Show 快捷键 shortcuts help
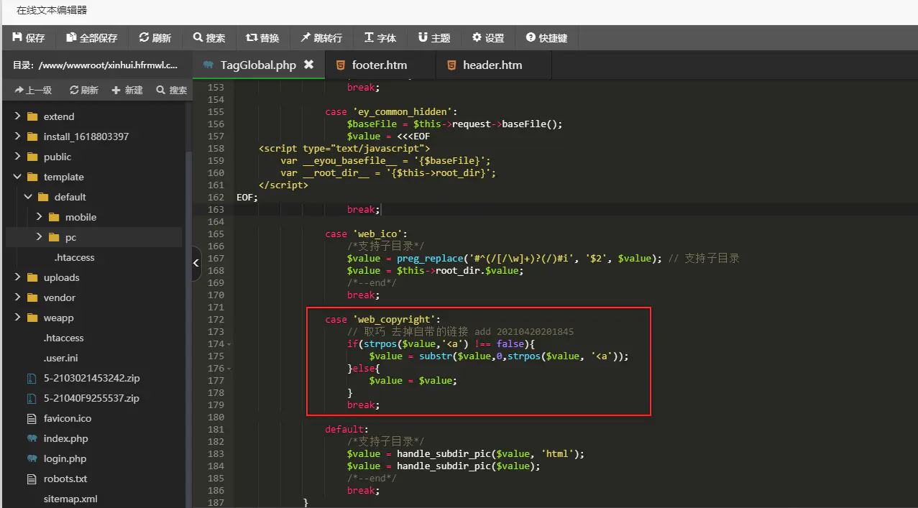Screen dimensions: 918x508 (546, 37)
